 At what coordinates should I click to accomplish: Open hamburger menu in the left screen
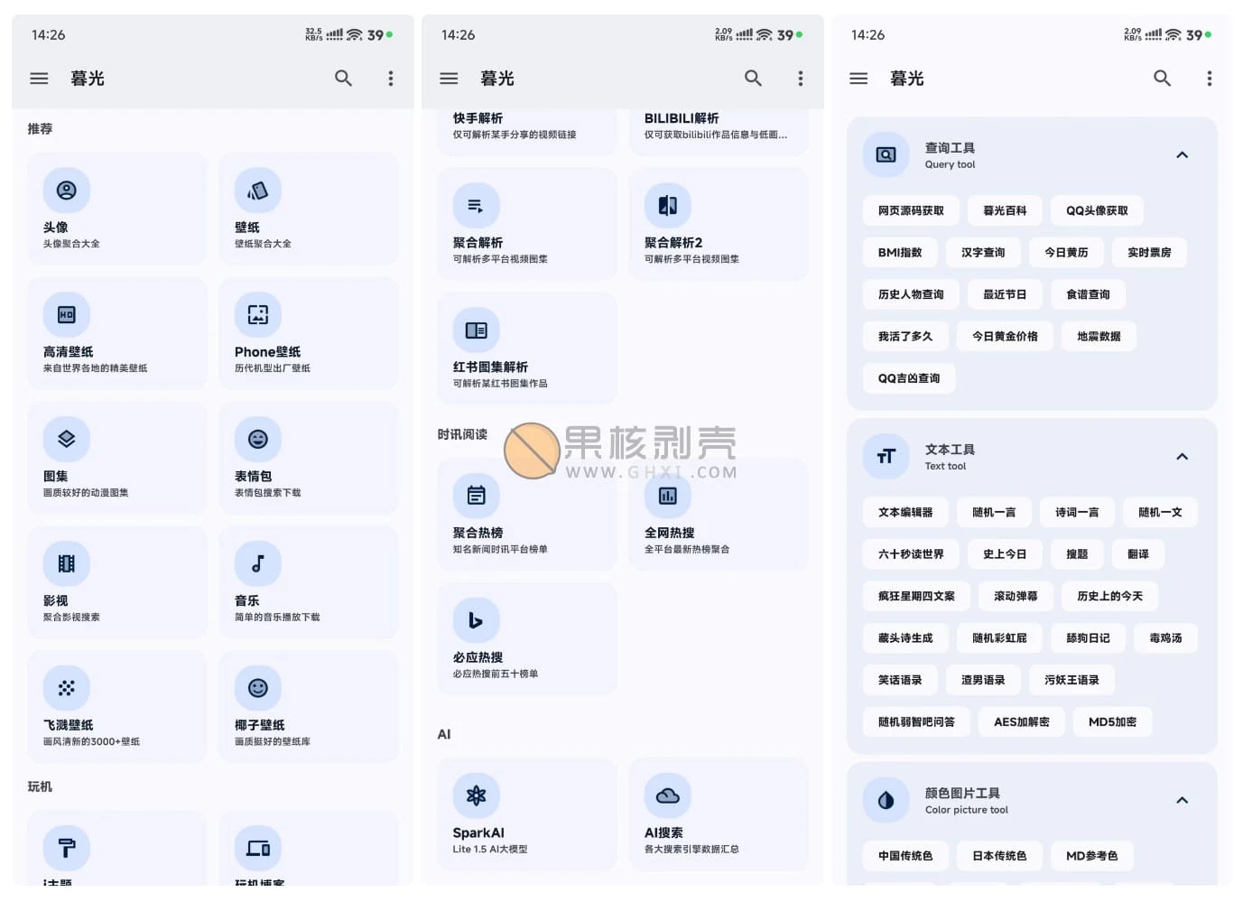[x=39, y=79]
